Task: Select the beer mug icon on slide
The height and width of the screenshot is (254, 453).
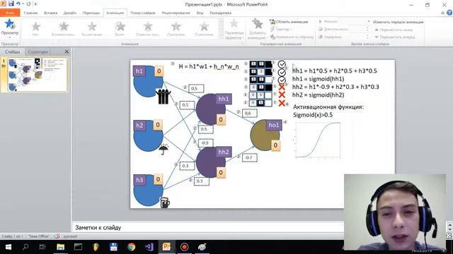Action: pyautogui.click(x=165, y=202)
